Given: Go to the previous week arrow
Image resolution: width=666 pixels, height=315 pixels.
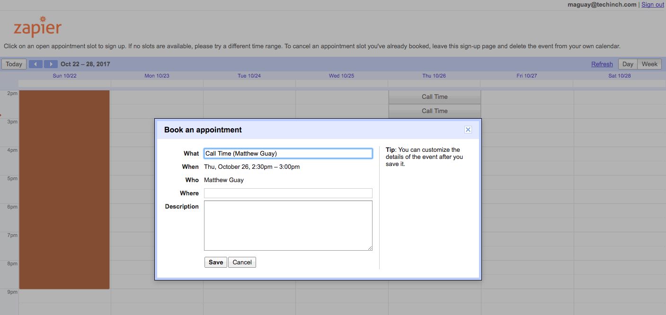Looking at the screenshot, I should point(36,64).
